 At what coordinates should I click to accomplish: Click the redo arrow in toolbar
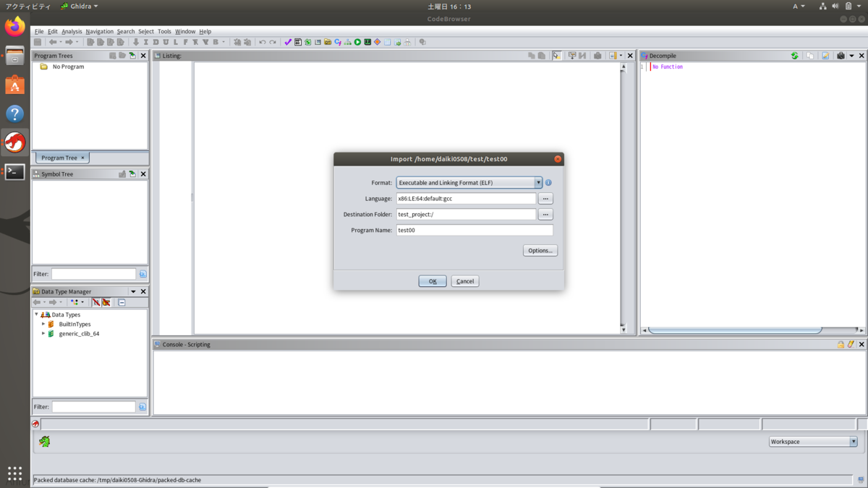point(273,42)
